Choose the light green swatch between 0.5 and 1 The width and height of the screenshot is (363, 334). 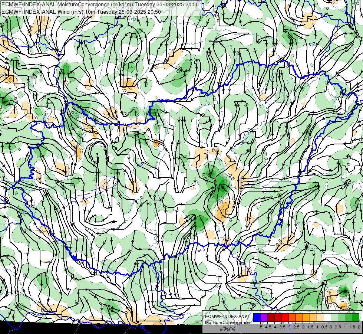pos(341,317)
